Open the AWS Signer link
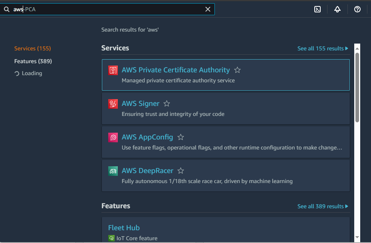The width and height of the screenshot is (371, 243). click(x=140, y=104)
